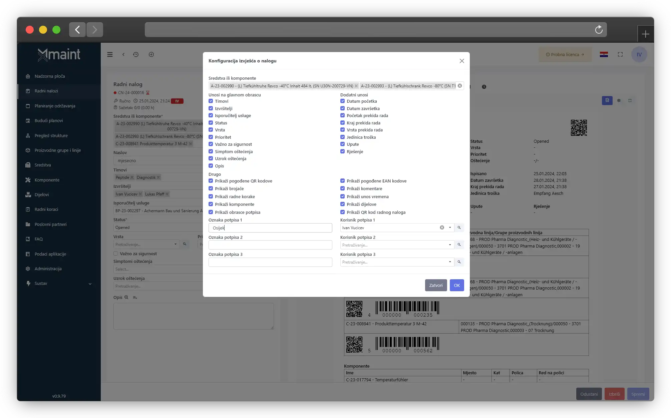Image resolution: width=671 pixels, height=418 pixels.
Task: Click search icon next to Korisnik potpisa 3
Action: (x=459, y=262)
